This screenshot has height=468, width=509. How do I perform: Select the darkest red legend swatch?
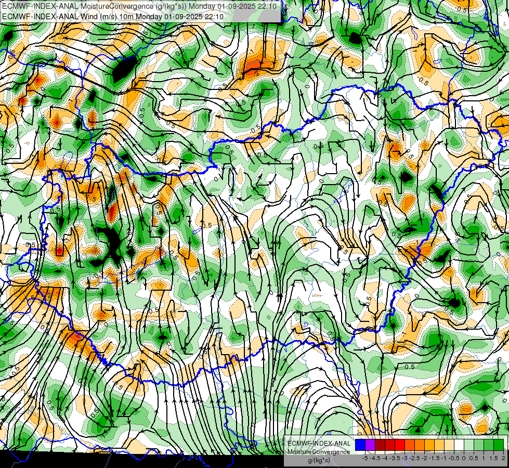pyautogui.click(x=380, y=445)
